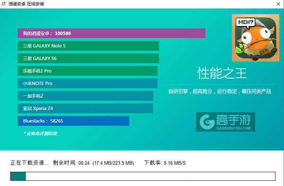The height and width of the screenshot is (186, 284).
Task: Click the 三星 GALAXY Note 5 bar
Action: point(88,46)
